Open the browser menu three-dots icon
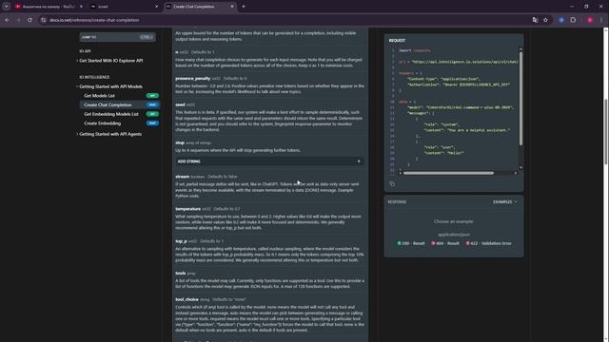 [x=600, y=20]
